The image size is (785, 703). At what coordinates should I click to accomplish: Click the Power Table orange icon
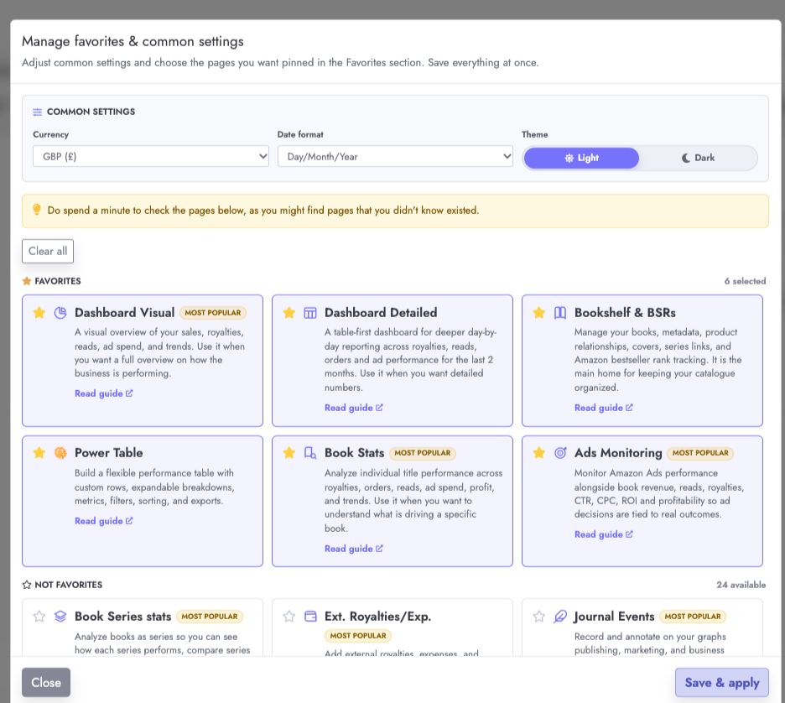click(x=60, y=453)
